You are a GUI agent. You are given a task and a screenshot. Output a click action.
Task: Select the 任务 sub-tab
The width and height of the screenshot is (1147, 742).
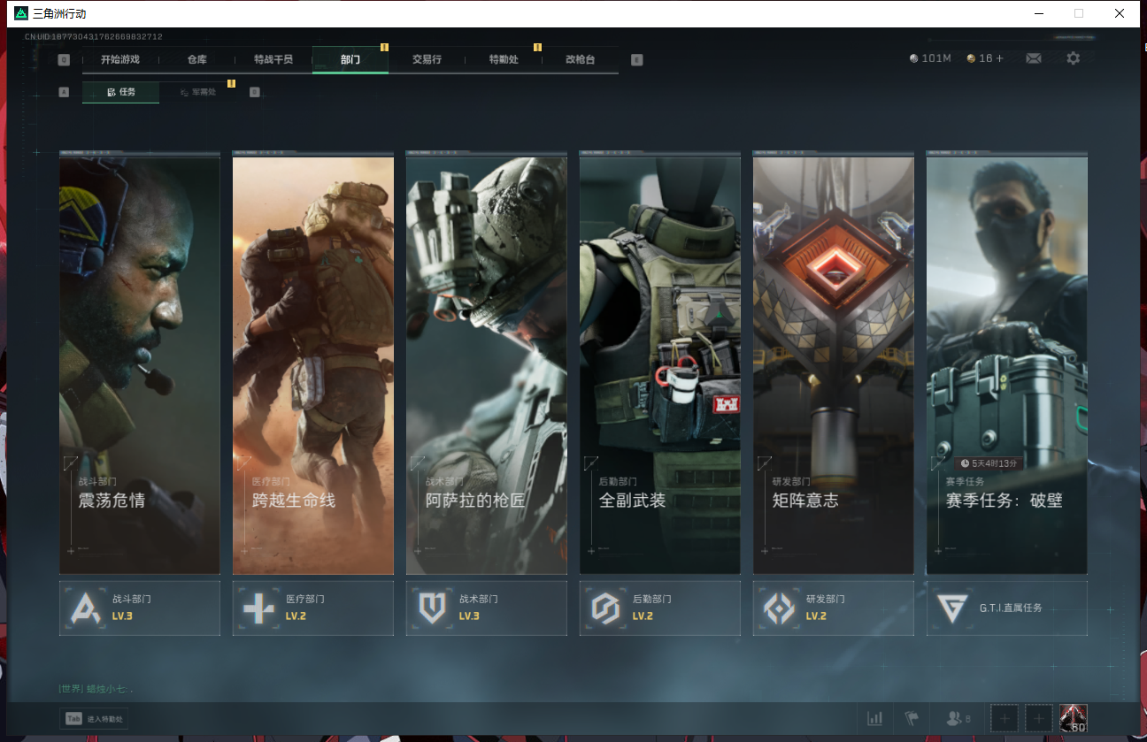[x=121, y=92]
